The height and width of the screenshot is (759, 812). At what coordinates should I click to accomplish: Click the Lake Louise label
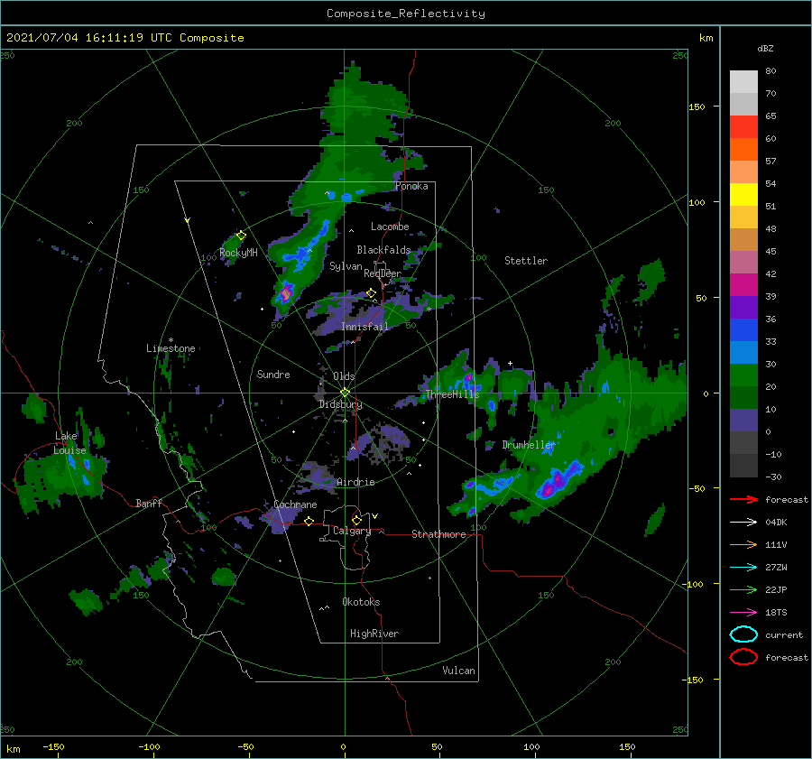click(x=69, y=443)
